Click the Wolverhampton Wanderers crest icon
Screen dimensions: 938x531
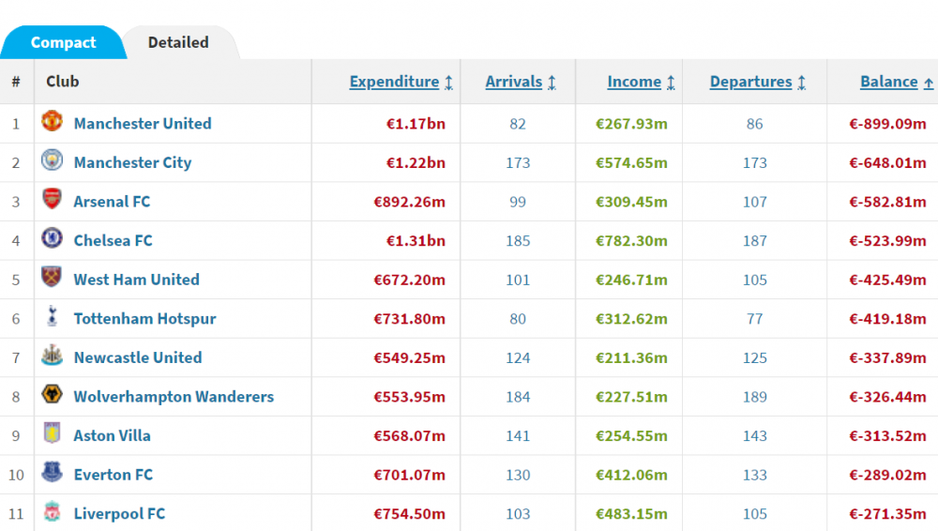(52, 394)
